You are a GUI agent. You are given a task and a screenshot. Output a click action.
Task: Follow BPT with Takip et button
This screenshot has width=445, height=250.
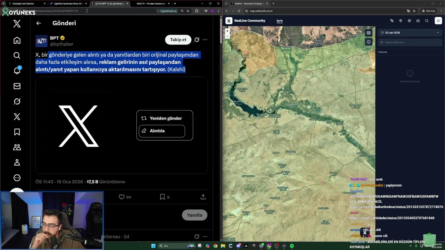pos(178,40)
